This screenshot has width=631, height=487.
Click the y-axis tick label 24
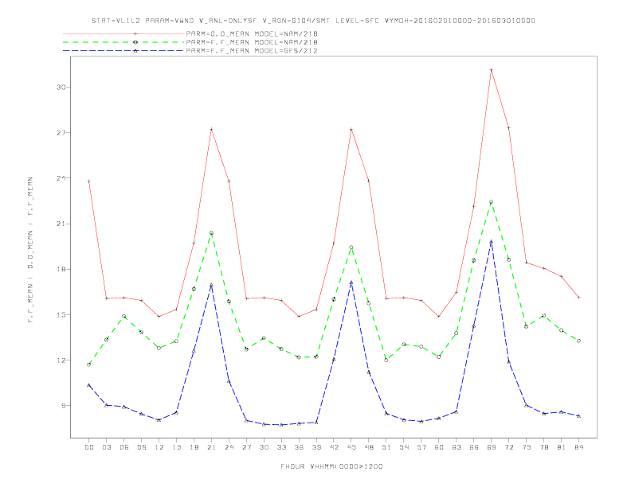click(x=61, y=178)
